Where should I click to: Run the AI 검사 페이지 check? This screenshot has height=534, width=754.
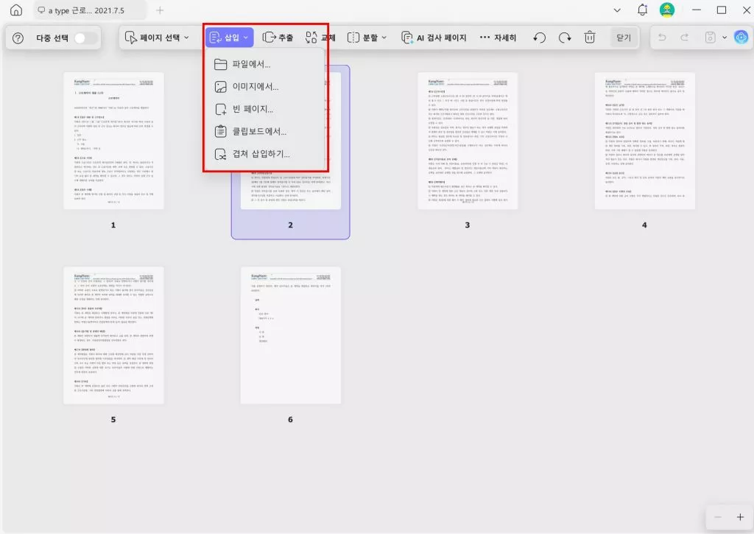click(x=433, y=37)
